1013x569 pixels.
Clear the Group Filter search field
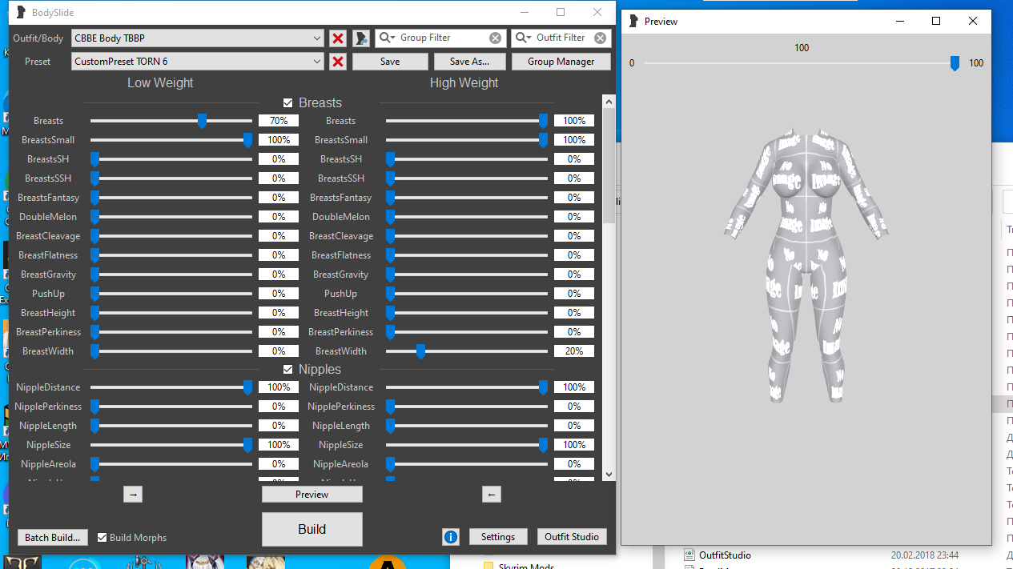[495, 38]
